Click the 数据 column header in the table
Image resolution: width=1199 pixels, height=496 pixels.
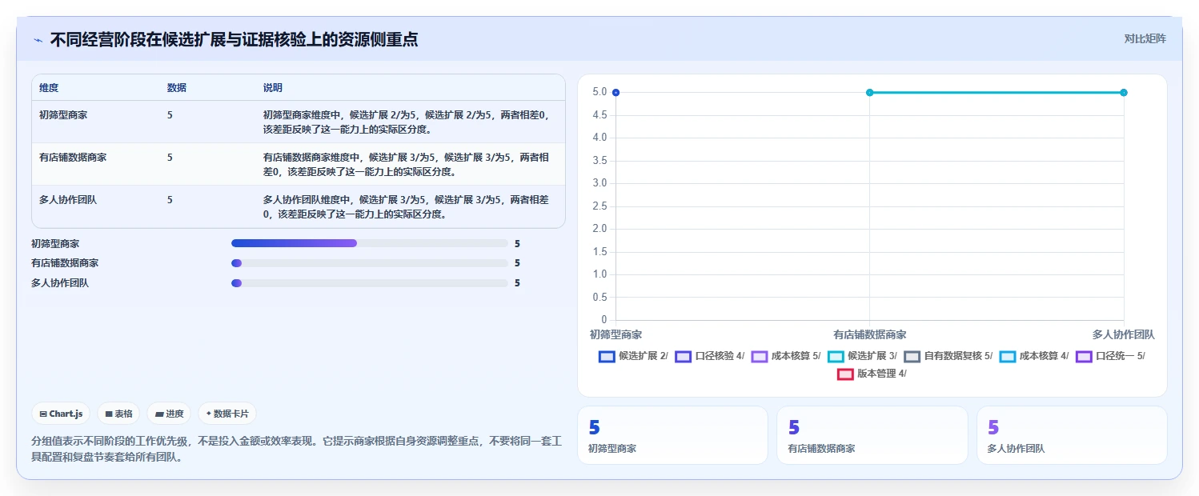coord(177,88)
